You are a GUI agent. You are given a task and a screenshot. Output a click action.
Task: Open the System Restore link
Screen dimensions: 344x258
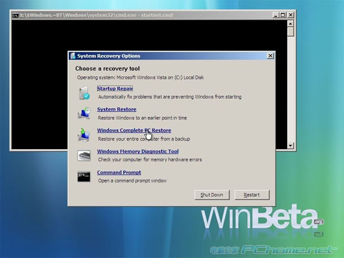[117, 109]
